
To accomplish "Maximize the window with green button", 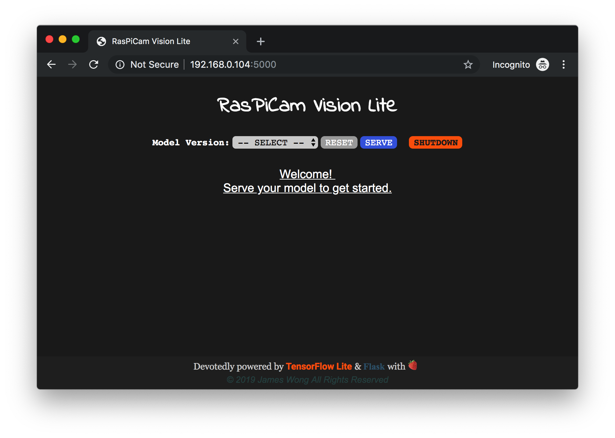I will coord(76,39).
